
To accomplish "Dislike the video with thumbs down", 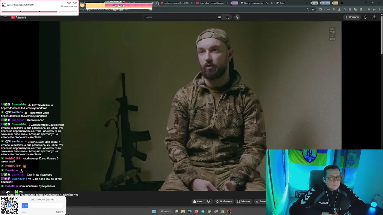I will [x=209, y=201].
